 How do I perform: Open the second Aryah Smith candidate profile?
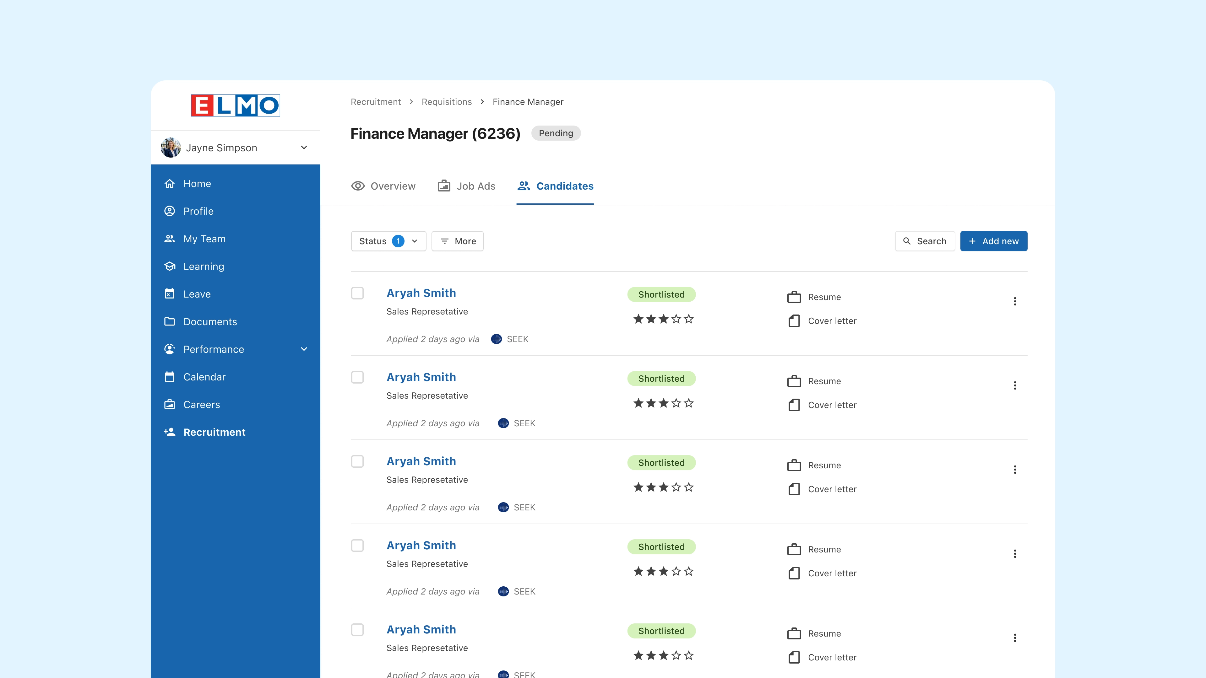pyautogui.click(x=421, y=377)
